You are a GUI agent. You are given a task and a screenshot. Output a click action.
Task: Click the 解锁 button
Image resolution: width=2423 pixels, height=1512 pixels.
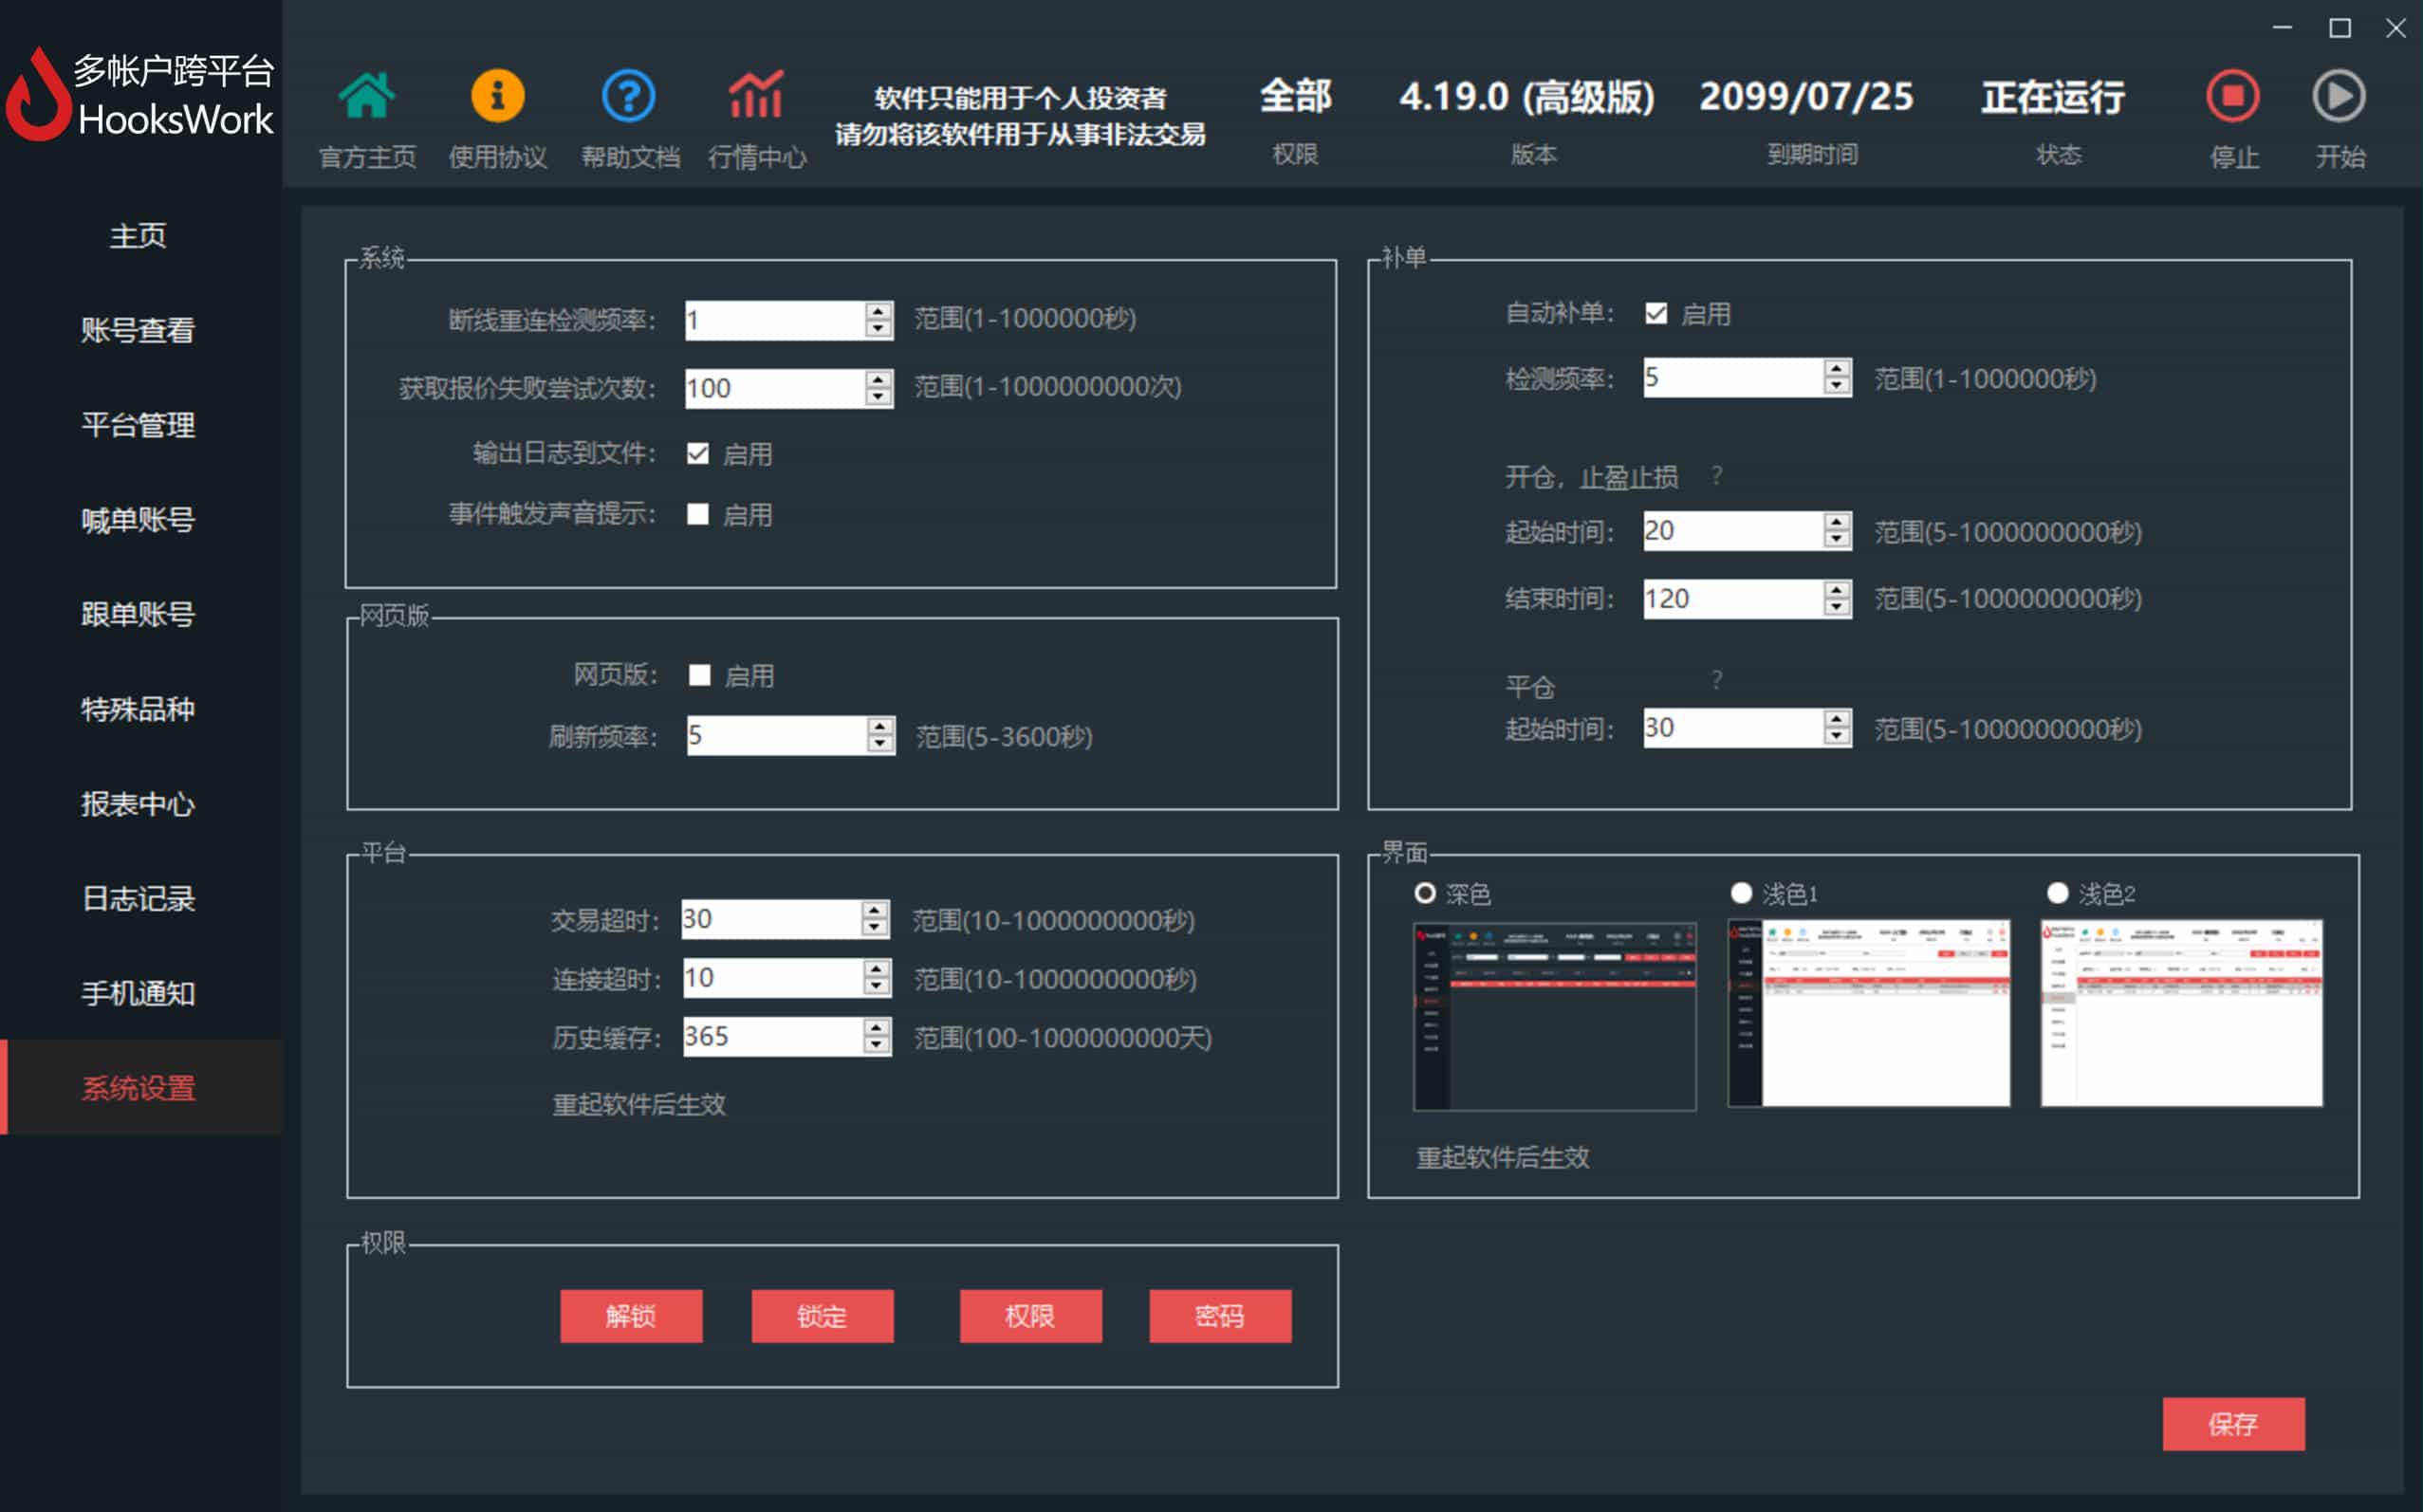(x=631, y=1316)
